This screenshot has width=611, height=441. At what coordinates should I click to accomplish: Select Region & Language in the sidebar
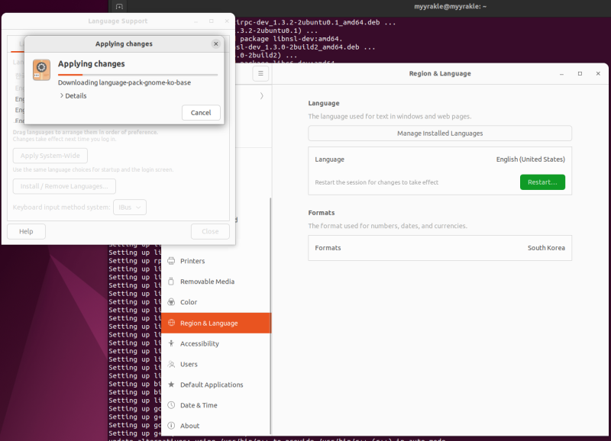click(x=215, y=323)
